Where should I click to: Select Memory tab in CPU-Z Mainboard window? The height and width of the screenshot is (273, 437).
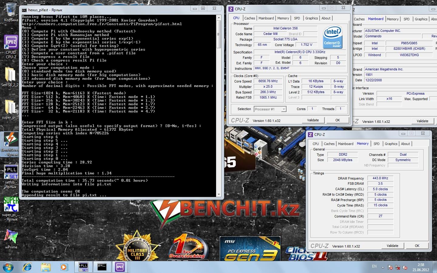[393, 19]
